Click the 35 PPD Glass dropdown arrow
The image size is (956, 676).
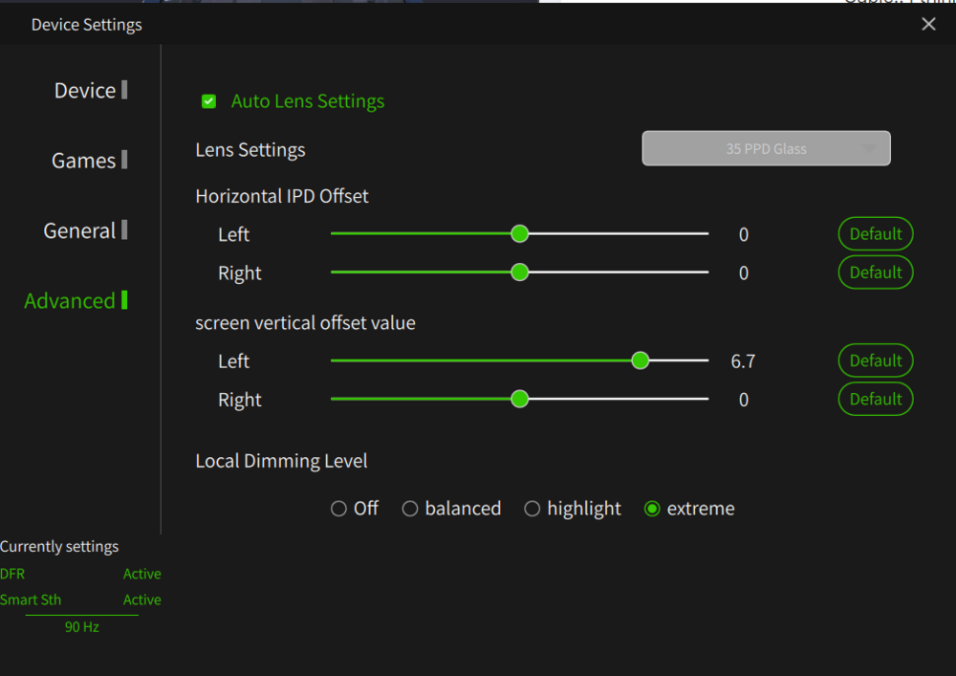(870, 149)
